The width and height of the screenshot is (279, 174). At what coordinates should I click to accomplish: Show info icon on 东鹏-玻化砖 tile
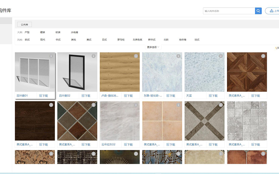[x=178, y=56]
